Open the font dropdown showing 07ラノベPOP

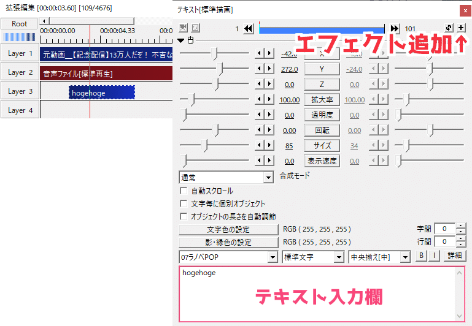(x=228, y=257)
